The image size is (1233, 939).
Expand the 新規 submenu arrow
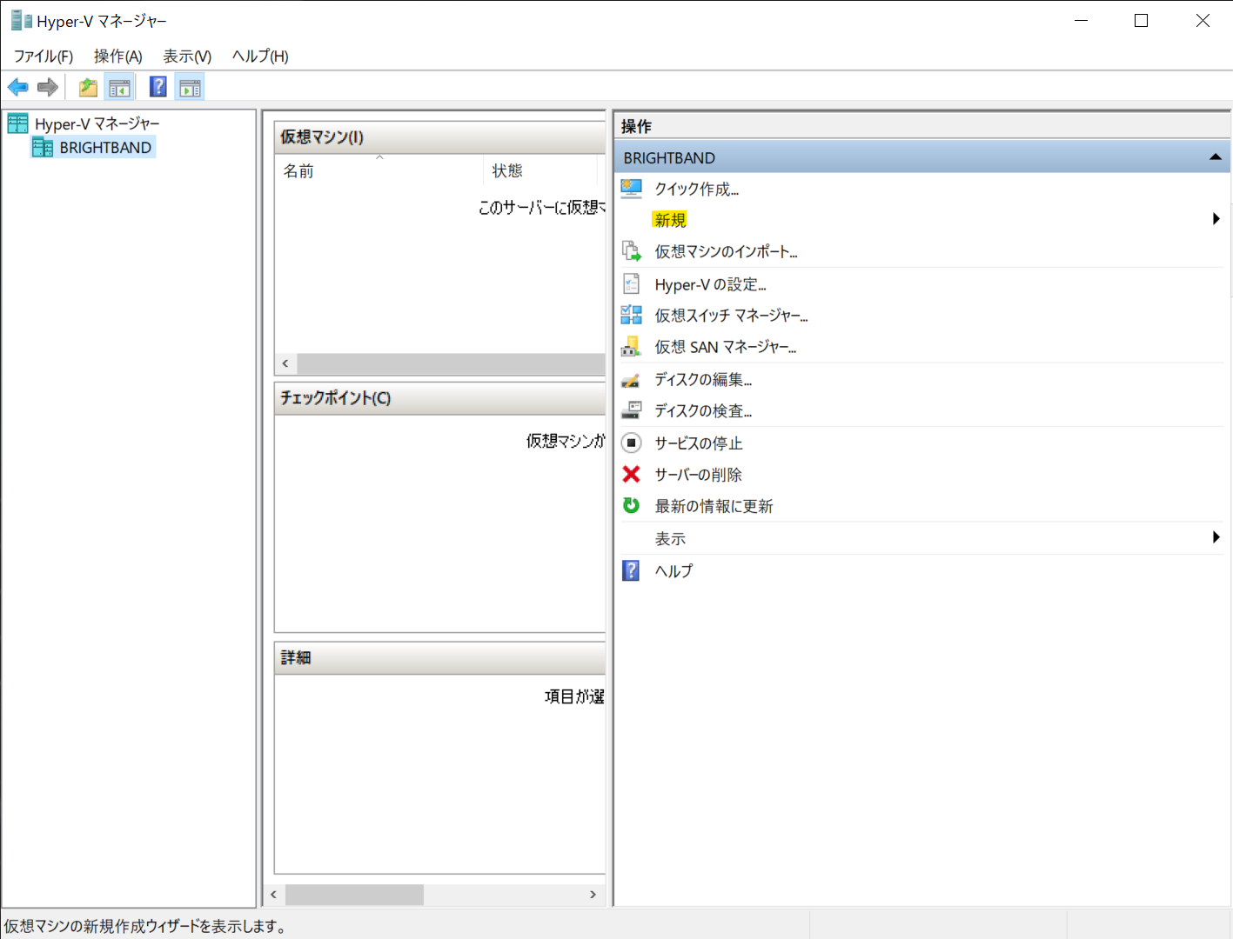tap(1216, 219)
